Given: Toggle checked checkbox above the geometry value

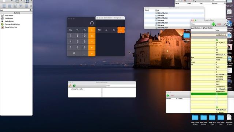Looking at the screenshot, I should click(x=217, y=40).
